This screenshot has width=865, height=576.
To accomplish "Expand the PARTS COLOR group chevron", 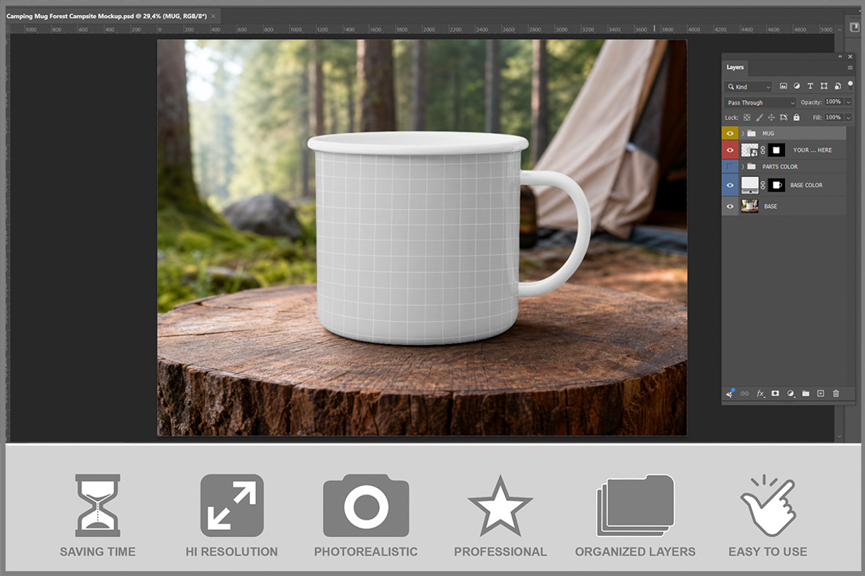I will coord(742,166).
